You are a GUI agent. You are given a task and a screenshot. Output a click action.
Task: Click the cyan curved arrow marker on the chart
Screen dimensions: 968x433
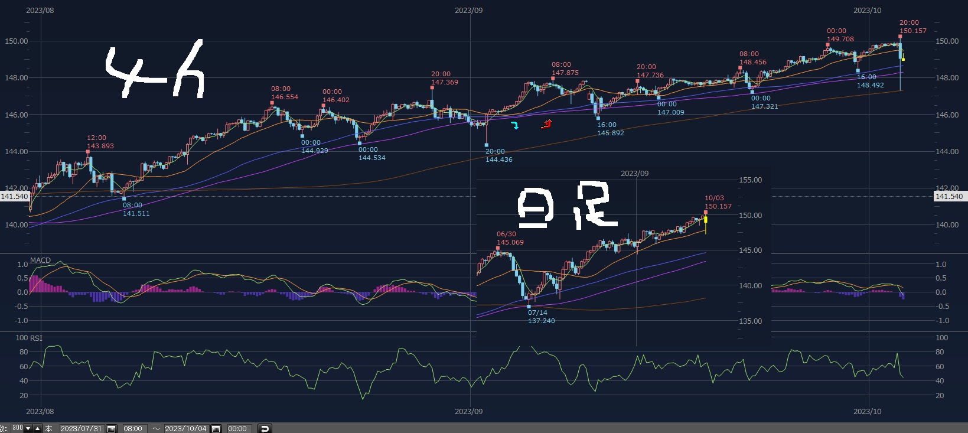coord(515,125)
